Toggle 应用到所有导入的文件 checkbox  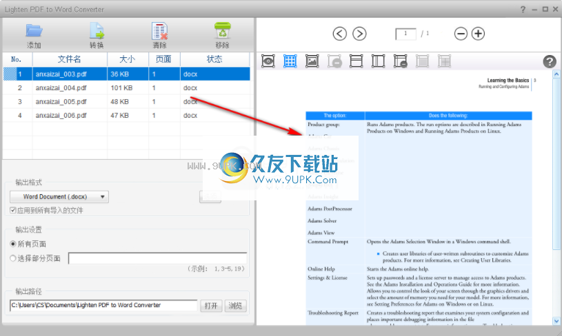click(x=13, y=211)
